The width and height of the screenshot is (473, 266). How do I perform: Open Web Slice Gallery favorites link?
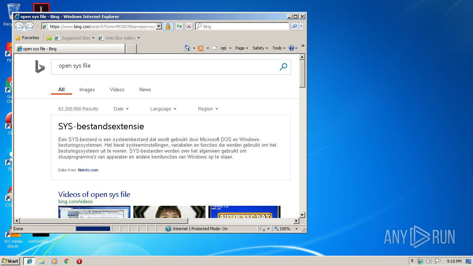click(119, 38)
